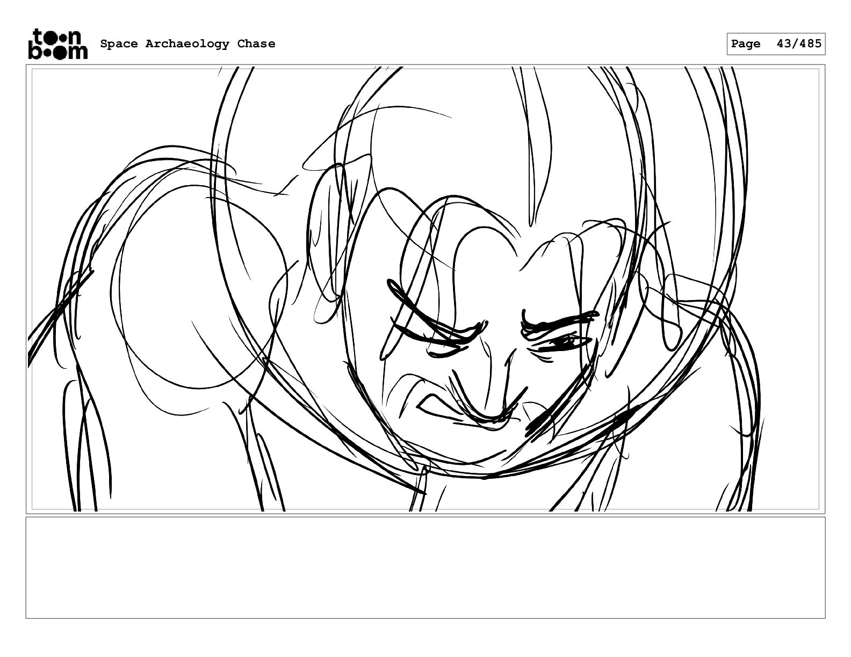Click the storyboard panel sketch
Image resolution: width=851 pixels, height=657 pixels.
pos(425,289)
